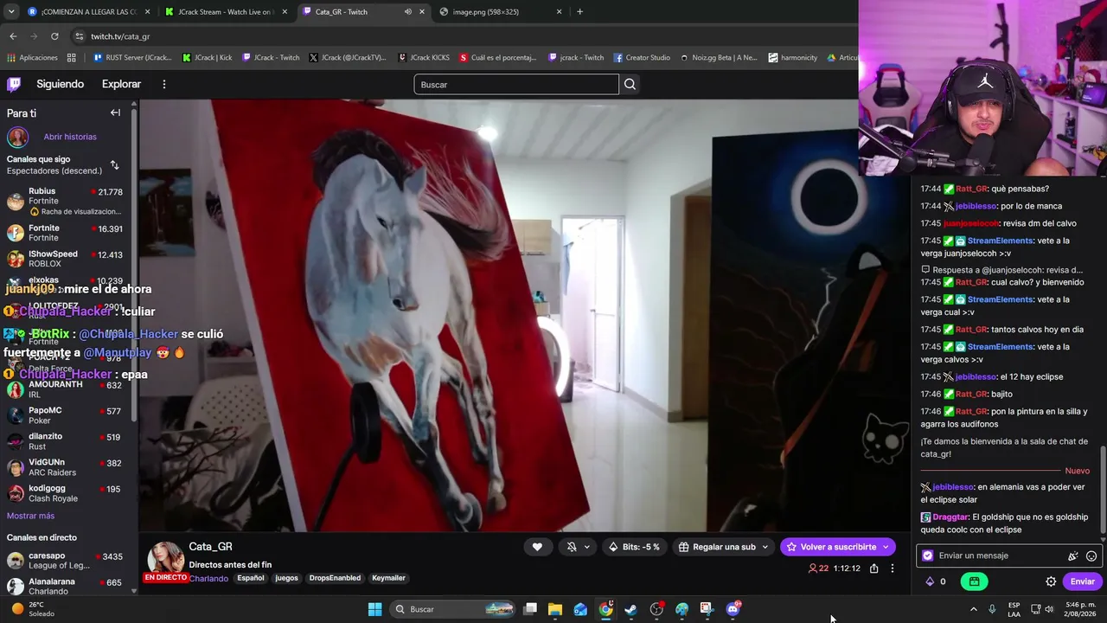
Task: Open Chrome tab groups grid icon
Action: tap(71, 58)
